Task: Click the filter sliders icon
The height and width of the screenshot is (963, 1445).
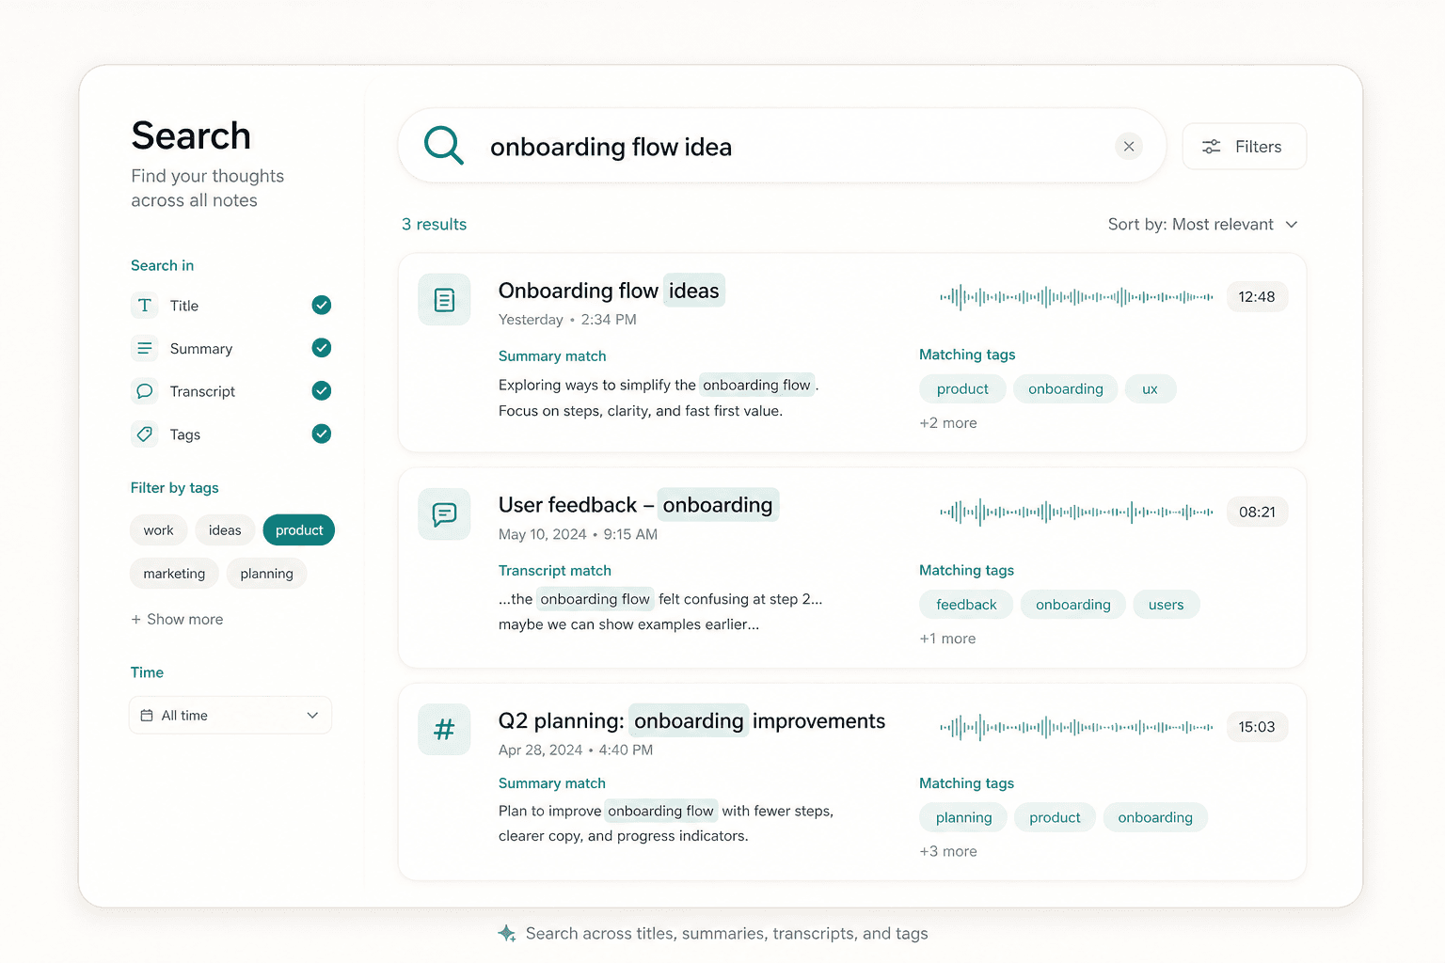Action: pyautogui.click(x=1212, y=147)
